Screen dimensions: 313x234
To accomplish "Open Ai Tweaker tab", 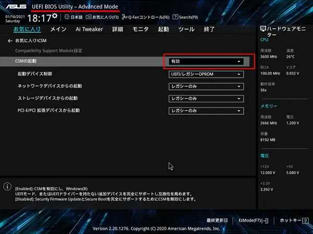I will pos(89,29).
